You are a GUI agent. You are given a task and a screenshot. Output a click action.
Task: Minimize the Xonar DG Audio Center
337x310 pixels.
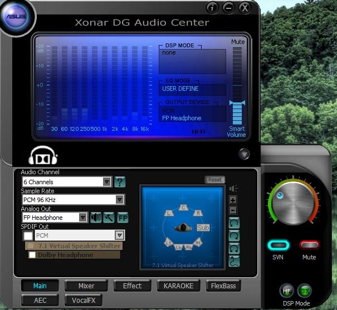[x=229, y=8]
